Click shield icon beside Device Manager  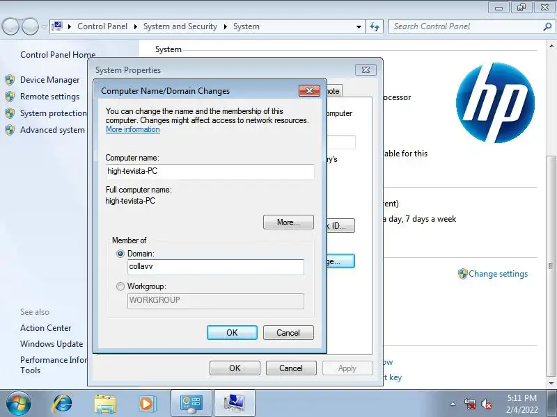(10, 80)
